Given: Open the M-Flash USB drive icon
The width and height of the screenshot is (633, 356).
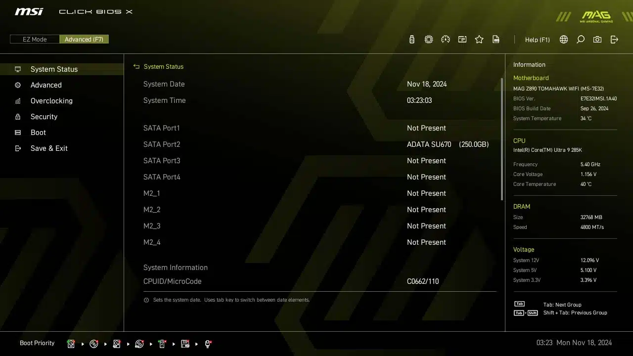Looking at the screenshot, I should pos(412,40).
